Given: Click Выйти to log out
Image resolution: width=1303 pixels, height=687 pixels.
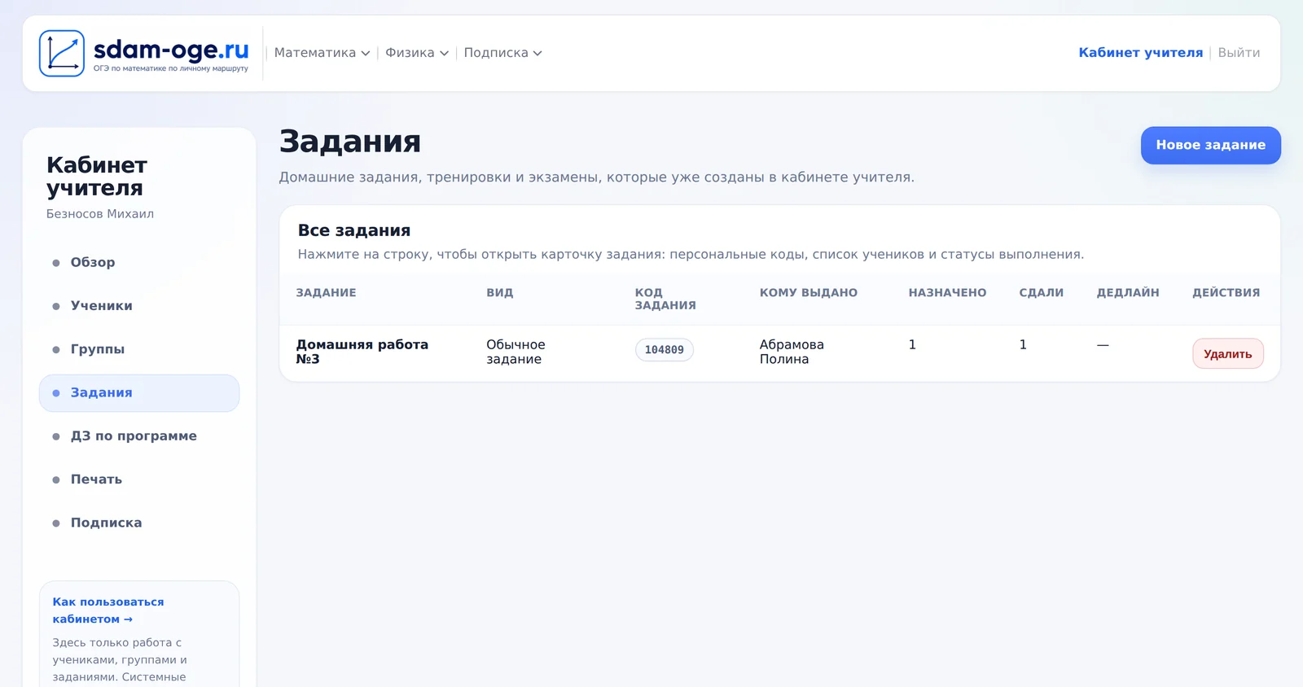Looking at the screenshot, I should click(x=1239, y=53).
